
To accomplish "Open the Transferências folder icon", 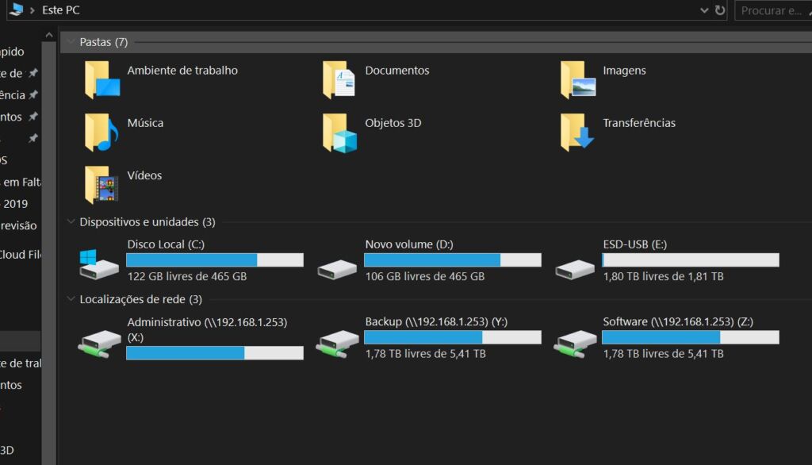I will pyautogui.click(x=577, y=133).
